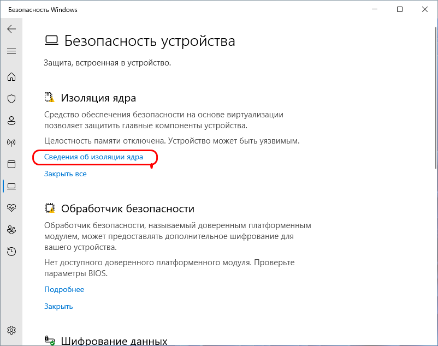The height and width of the screenshot is (346, 438).
Task: Click the 'Шифрование данных' heading
Action: pos(114,341)
